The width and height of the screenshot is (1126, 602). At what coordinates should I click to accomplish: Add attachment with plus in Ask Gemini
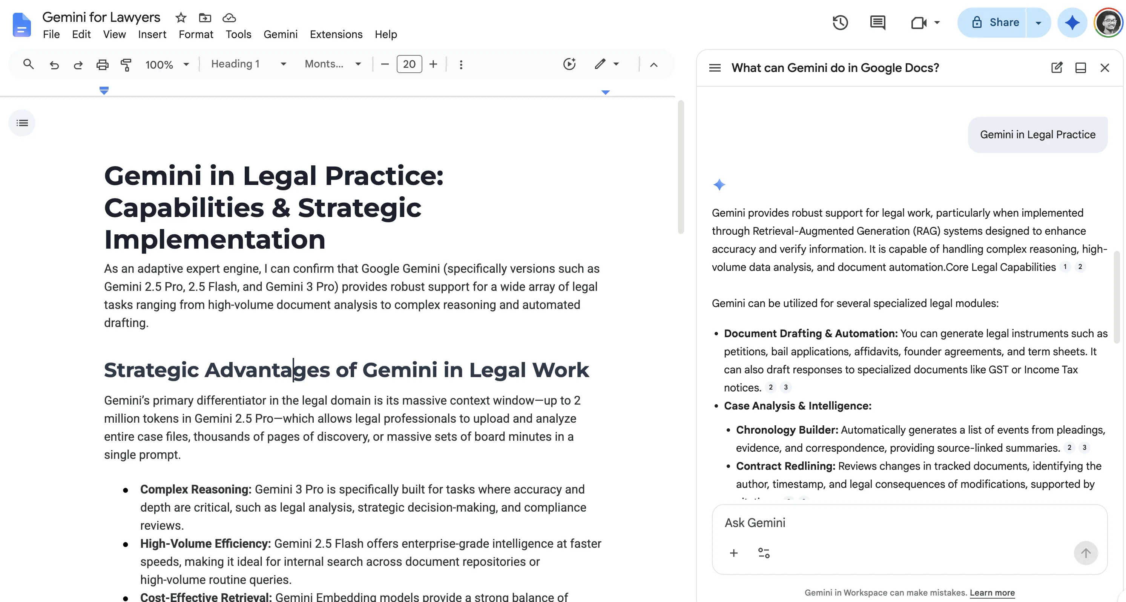tap(734, 553)
